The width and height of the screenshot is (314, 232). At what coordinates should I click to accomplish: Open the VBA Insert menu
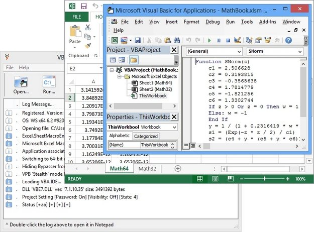coord(171,22)
